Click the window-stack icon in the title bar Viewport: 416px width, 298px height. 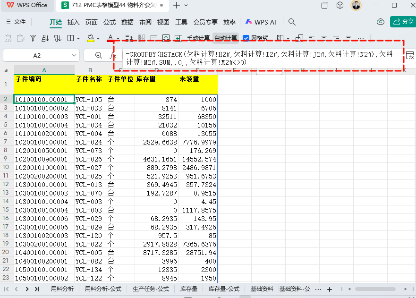click(325, 5)
